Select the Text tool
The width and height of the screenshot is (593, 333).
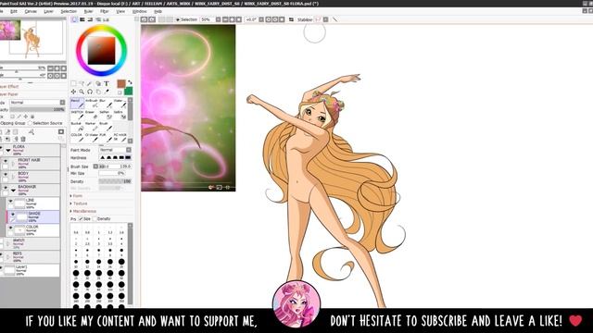coord(107,83)
